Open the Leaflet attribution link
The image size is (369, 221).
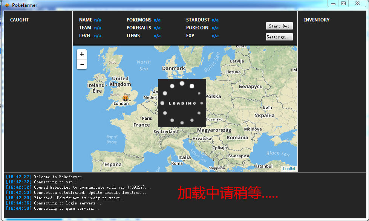pyautogui.click(x=289, y=169)
